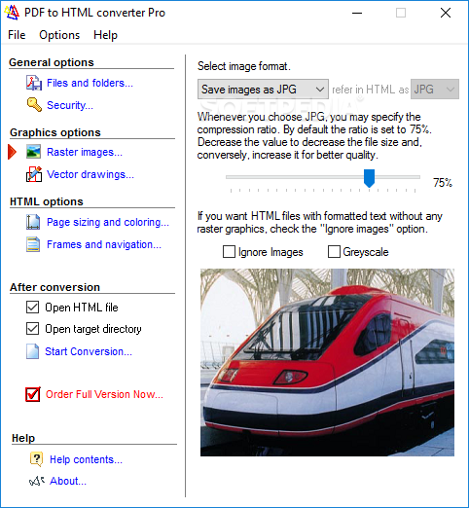Viewport: 469px width, 508px height.
Task: Open Frames and navigation options
Action: (104, 244)
